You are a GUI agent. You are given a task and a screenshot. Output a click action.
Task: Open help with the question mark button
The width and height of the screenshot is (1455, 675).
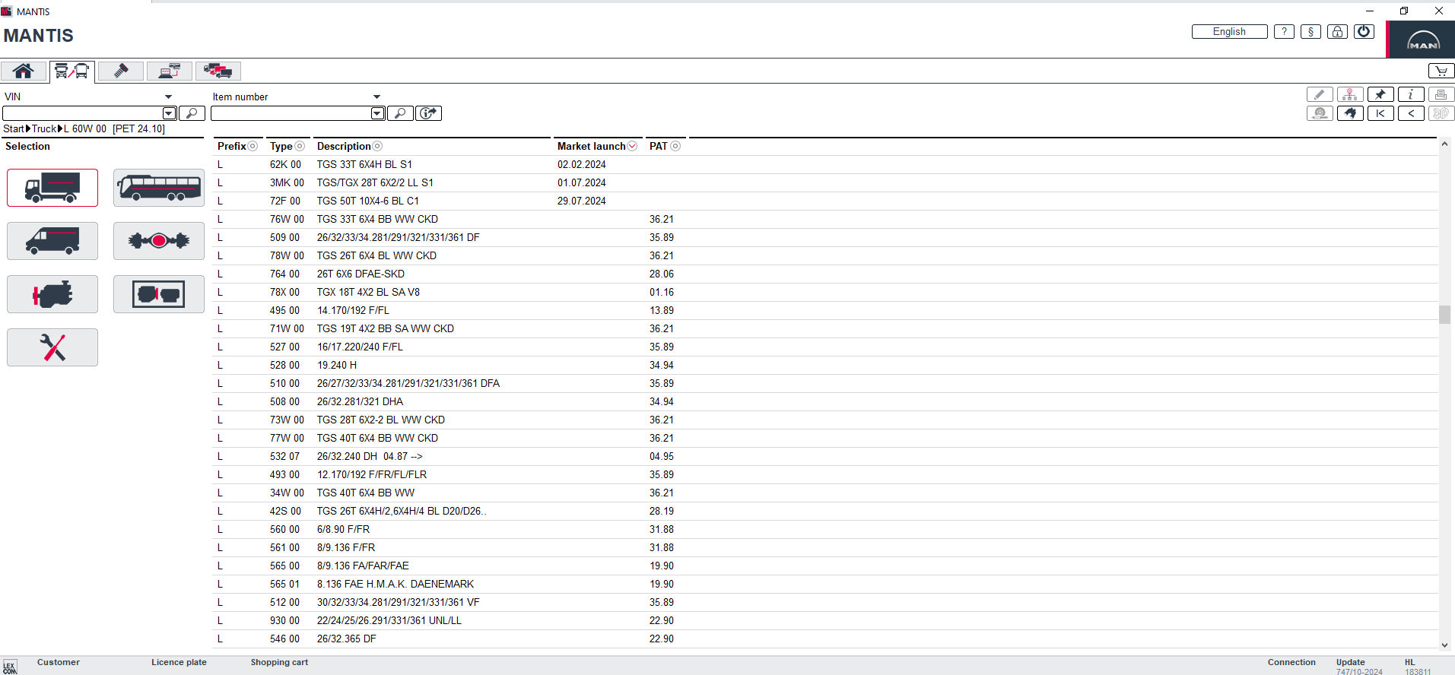1284,31
